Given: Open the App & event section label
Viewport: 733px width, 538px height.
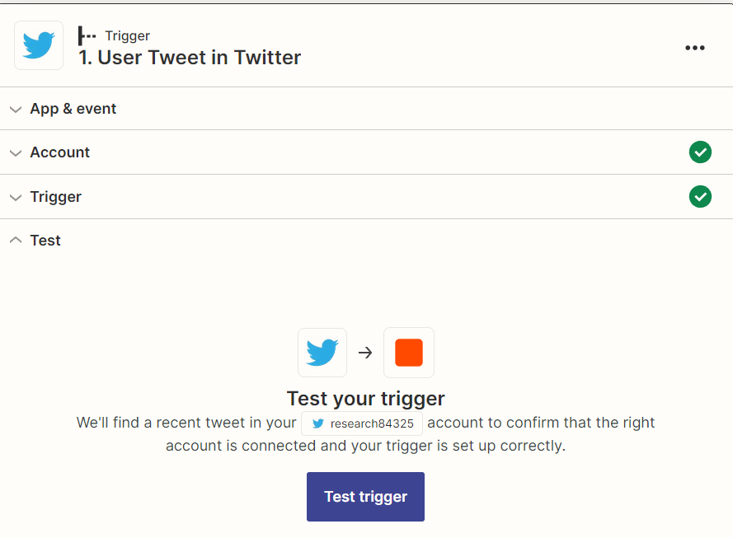Looking at the screenshot, I should (x=73, y=109).
